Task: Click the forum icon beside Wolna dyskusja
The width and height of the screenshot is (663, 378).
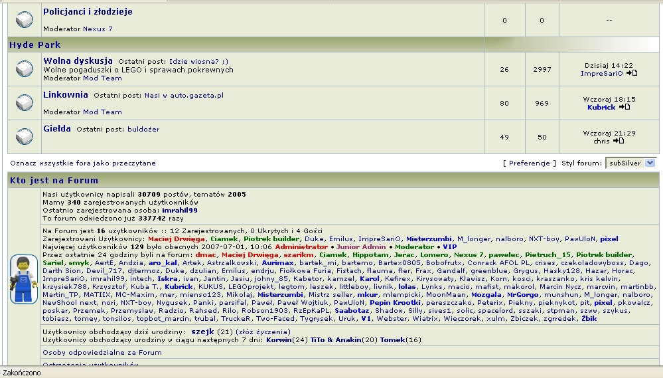Action: click(25, 68)
